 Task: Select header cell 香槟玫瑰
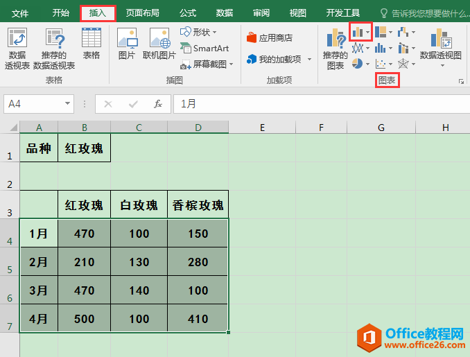[x=198, y=204]
